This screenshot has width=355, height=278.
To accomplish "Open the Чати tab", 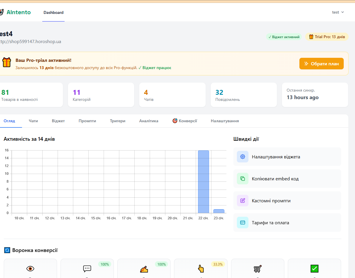I will (x=33, y=121).
